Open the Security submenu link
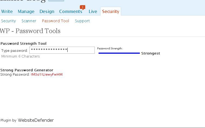205x128 pixels. [x=8, y=21]
